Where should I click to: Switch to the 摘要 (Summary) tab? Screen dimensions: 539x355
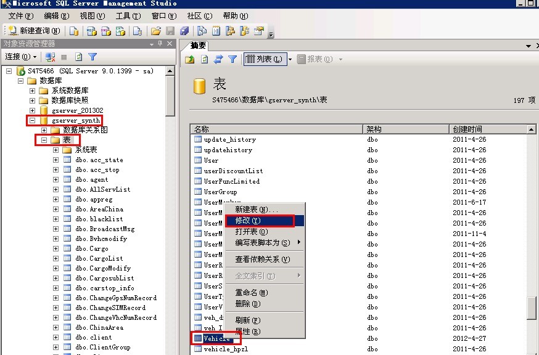pos(198,46)
